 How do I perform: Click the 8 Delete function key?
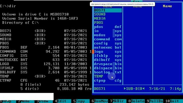click(136, 101)
